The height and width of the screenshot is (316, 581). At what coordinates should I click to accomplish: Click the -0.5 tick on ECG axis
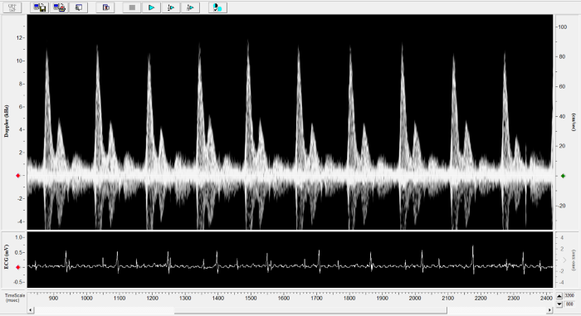[18, 282]
